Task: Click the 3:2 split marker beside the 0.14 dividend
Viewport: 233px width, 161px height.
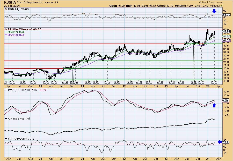Action: [x=72, y=82]
